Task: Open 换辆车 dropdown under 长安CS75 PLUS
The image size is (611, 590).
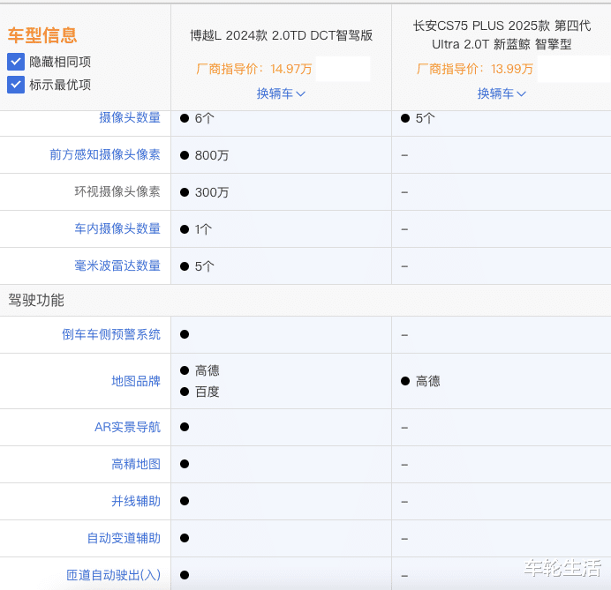Action: pyautogui.click(x=502, y=93)
